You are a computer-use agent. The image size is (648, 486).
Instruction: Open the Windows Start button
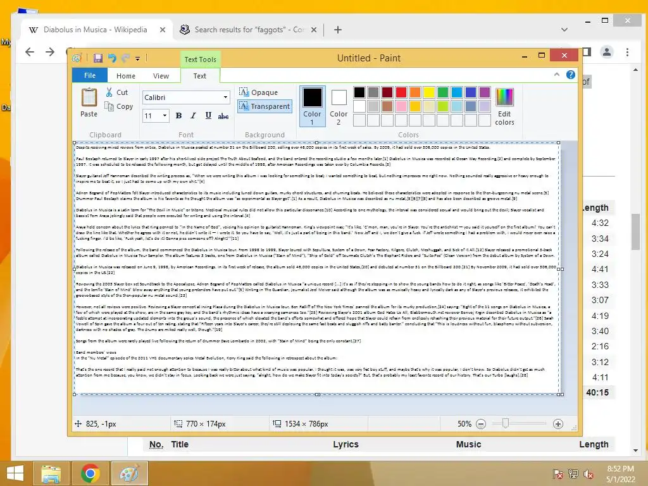(15, 473)
